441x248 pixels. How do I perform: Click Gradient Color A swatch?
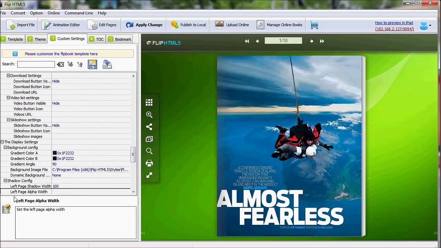(x=54, y=153)
